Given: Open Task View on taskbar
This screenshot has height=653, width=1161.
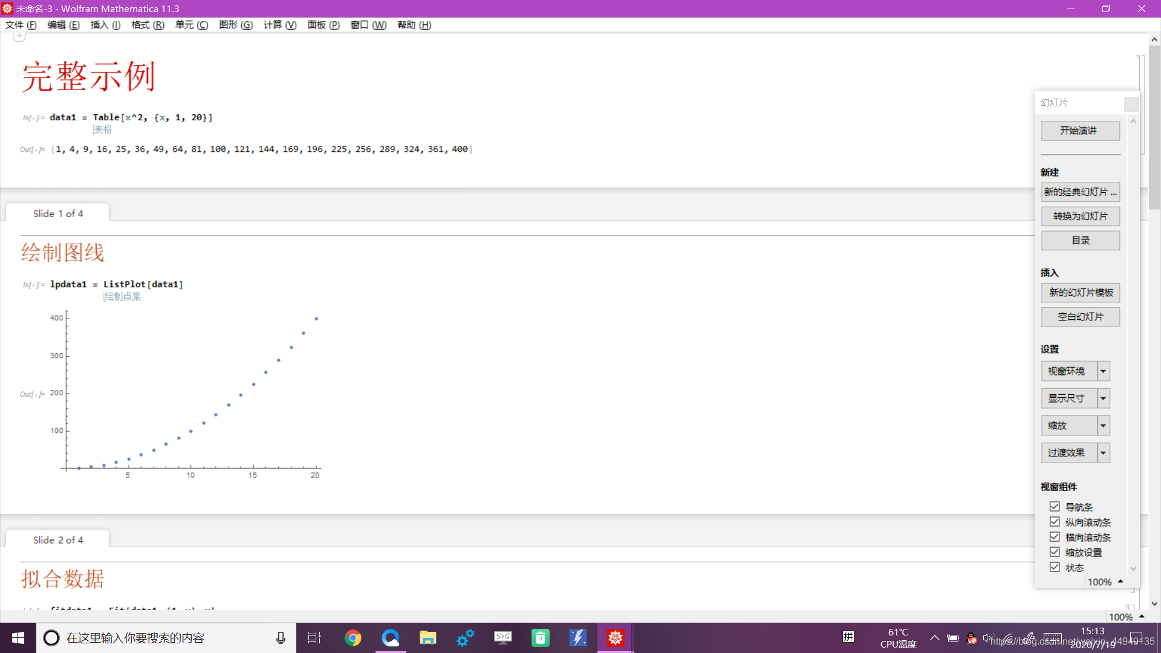Looking at the screenshot, I should 314,638.
